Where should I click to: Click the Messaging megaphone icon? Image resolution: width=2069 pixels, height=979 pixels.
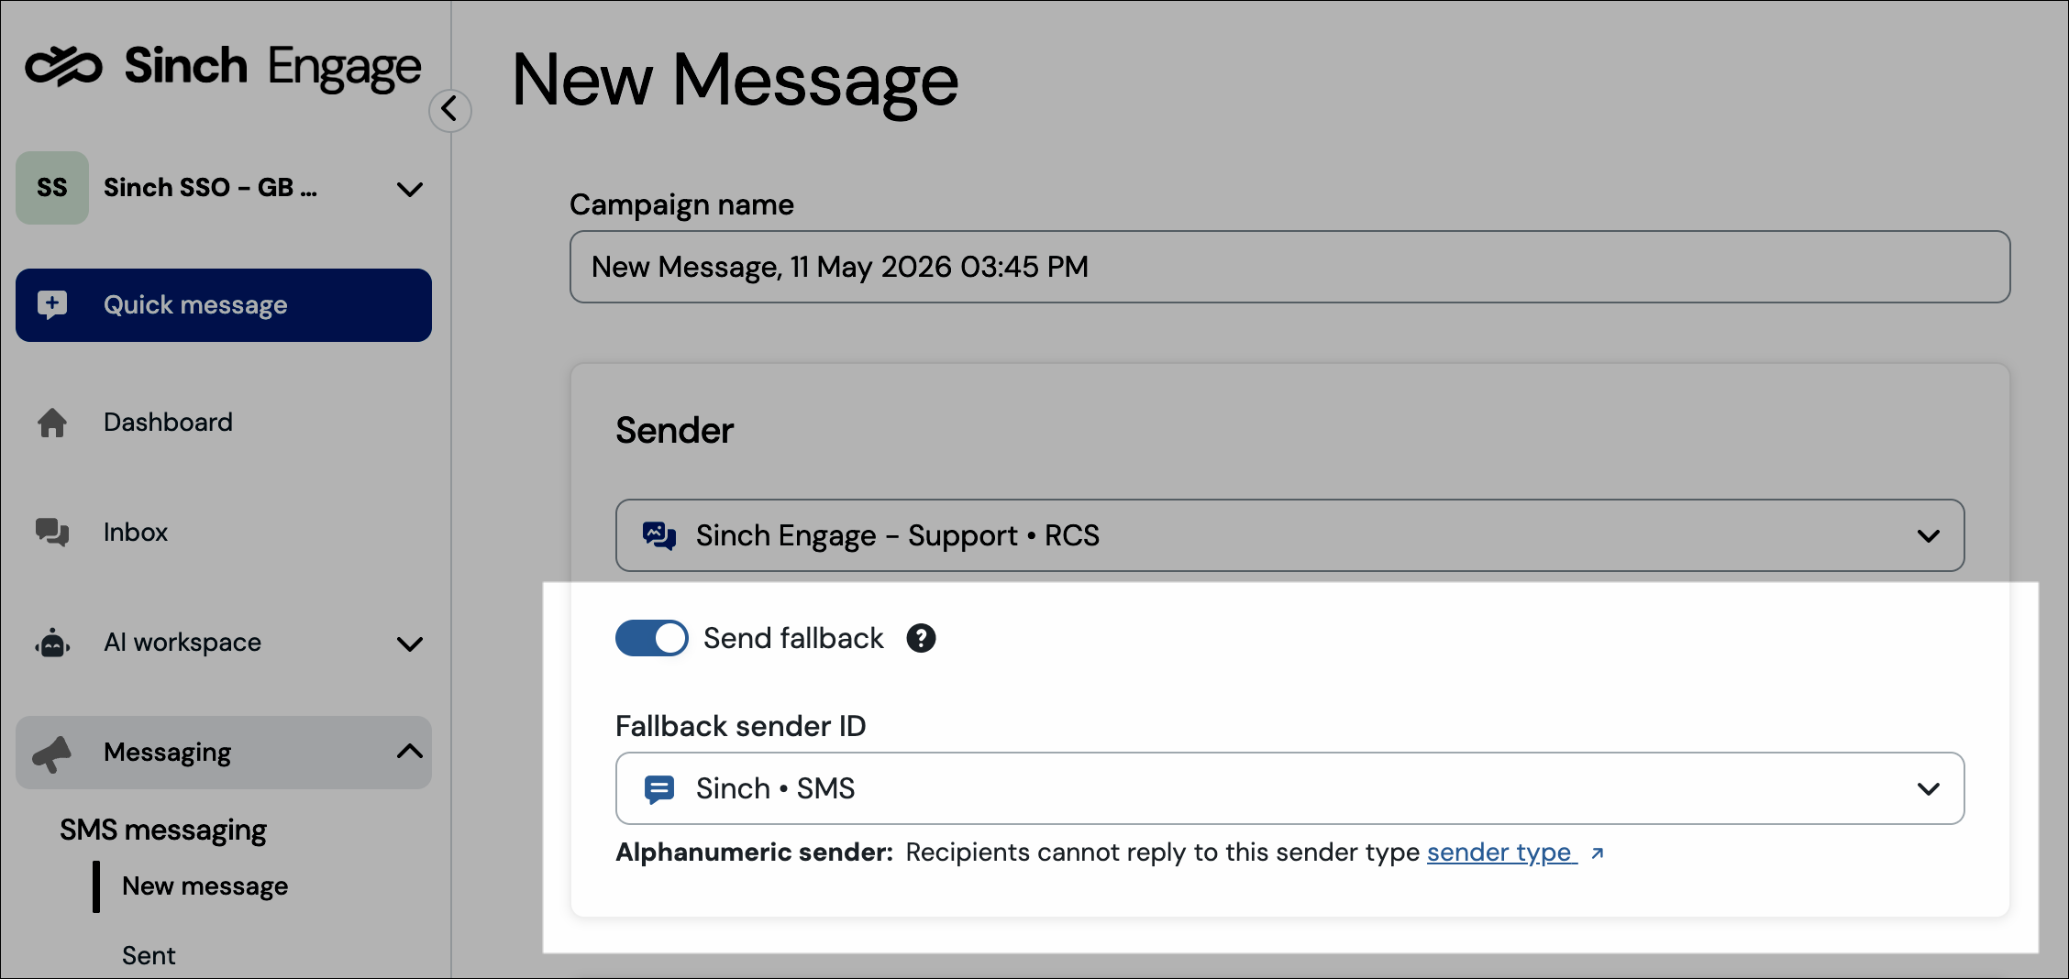(52, 753)
